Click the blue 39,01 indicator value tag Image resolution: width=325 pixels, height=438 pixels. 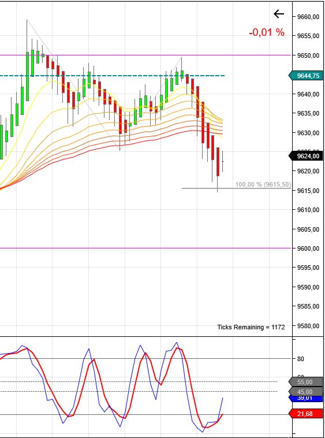coord(306,398)
